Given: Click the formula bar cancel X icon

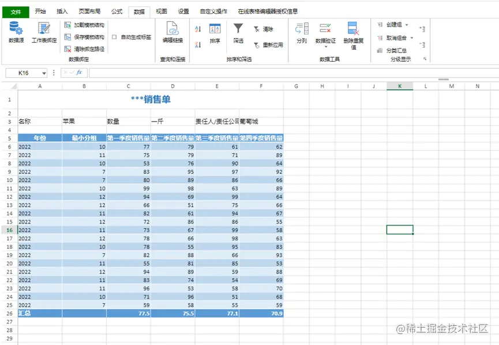Looking at the screenshot, I should coord(66,73).
